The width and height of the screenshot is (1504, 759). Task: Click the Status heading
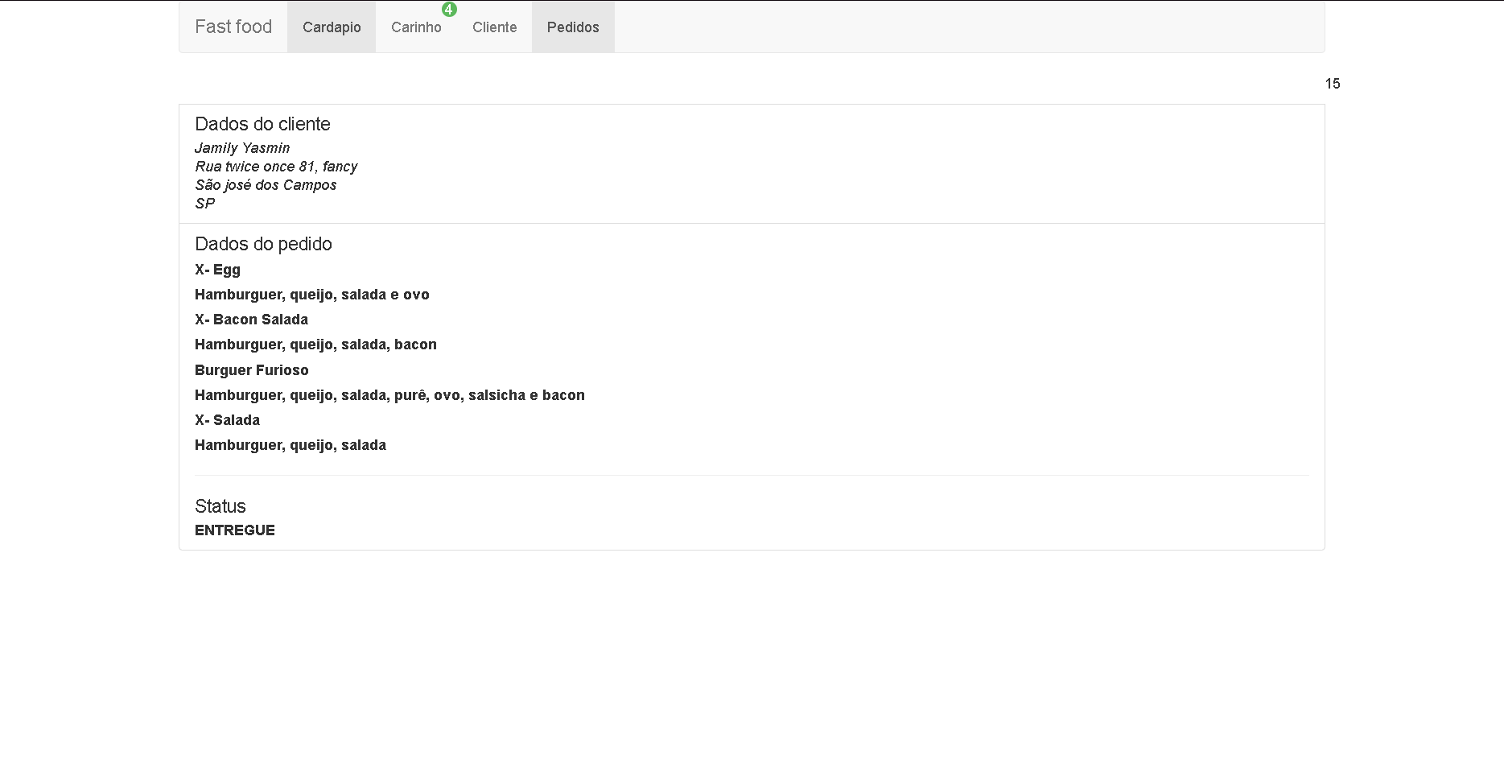tap(220, 506)
